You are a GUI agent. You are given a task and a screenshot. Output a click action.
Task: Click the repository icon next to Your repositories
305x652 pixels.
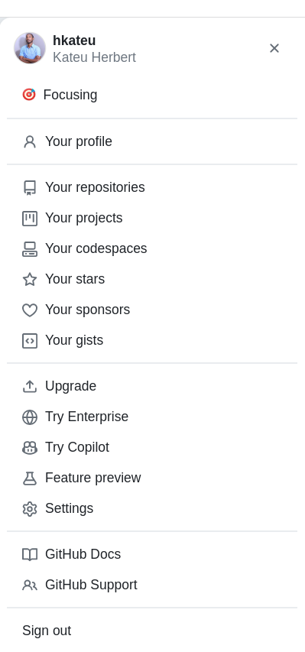(30, 187)
